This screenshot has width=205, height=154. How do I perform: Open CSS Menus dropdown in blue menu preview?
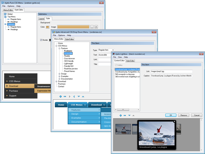[x=78, y=105]
